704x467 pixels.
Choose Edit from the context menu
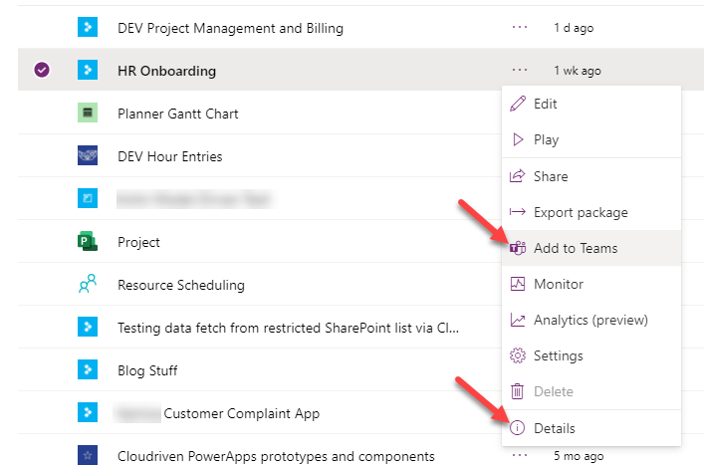click(x=545, y=104)
